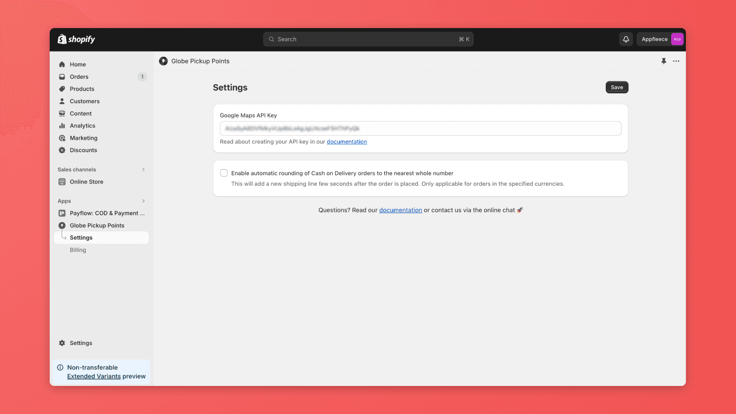Click the Marketing target icon
The width and height of the screenshot is (736, 414).
click(62, 138)
